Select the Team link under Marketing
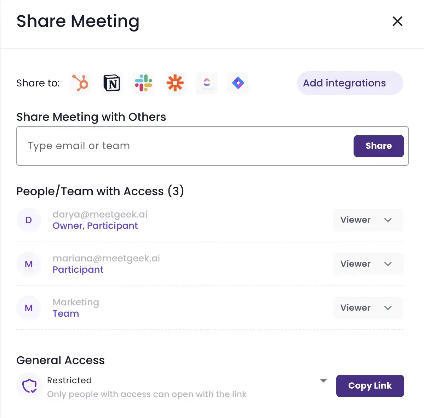The image size is (424, 418). click(x=66, y=313)
